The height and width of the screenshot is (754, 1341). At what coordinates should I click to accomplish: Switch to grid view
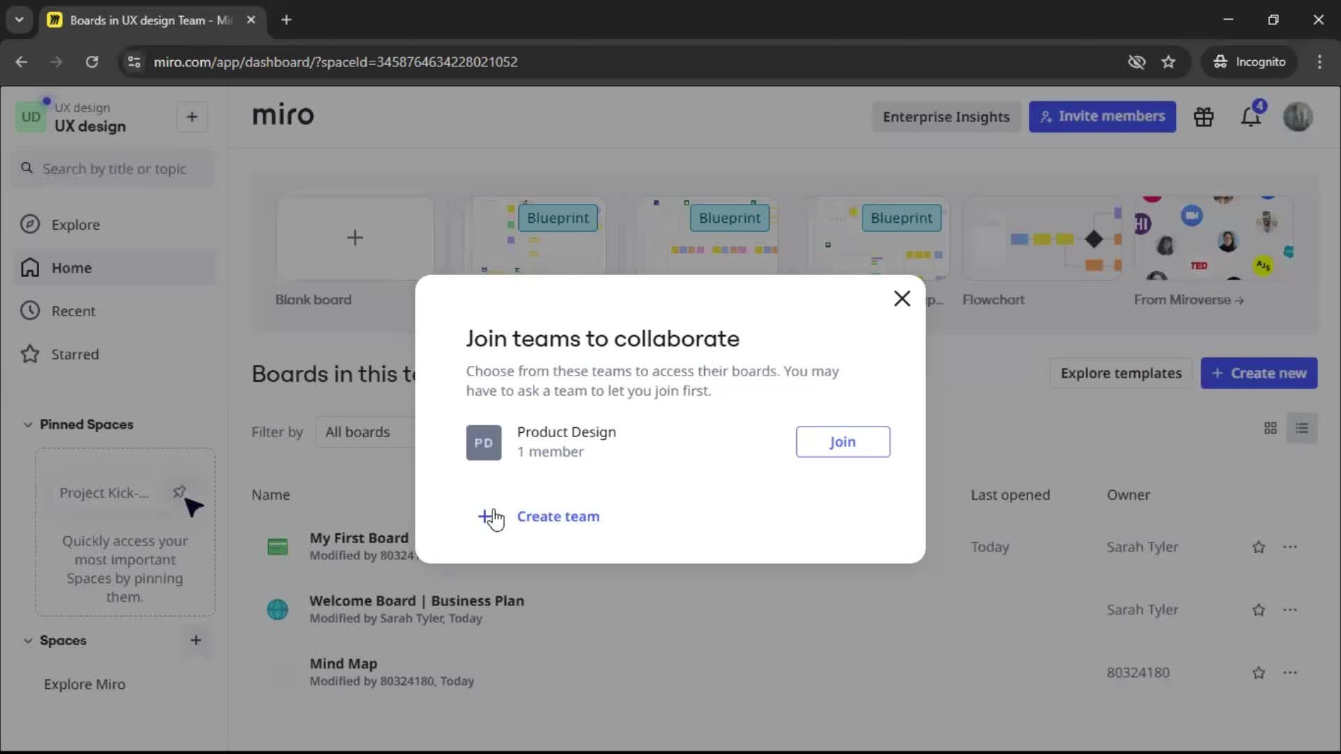[1270, 428]
